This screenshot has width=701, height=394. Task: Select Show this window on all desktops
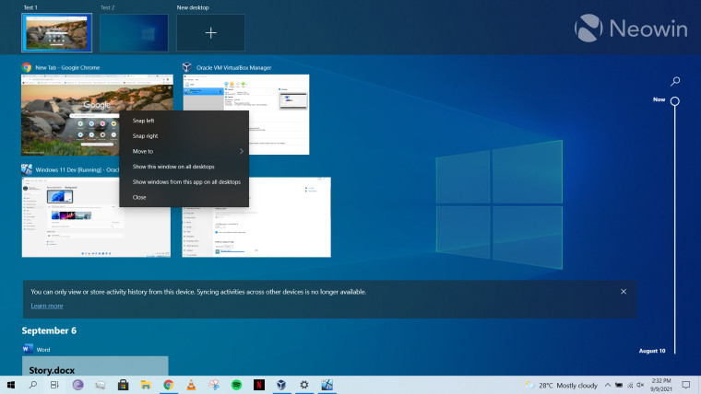click(x=184, y=167)
